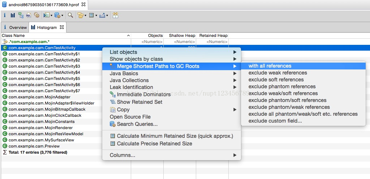
Task: Expand List objects submenu arrow
Action: (235, 52)
